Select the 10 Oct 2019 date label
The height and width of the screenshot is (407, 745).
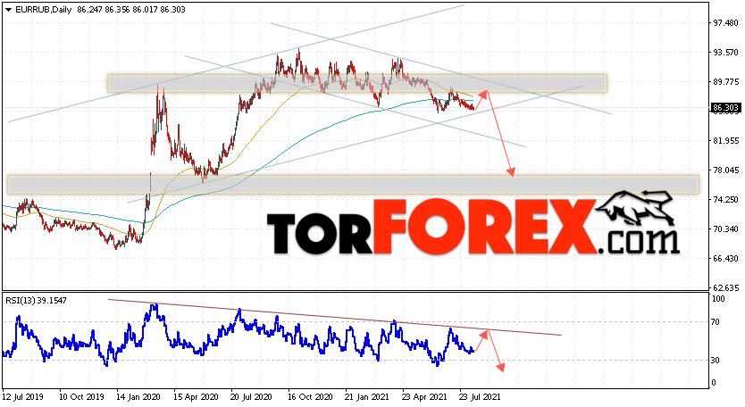point(81,396)
